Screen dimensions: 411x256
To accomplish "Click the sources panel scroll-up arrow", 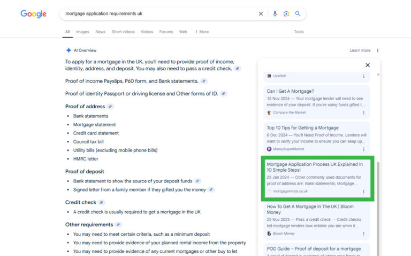I will point(378,75).
